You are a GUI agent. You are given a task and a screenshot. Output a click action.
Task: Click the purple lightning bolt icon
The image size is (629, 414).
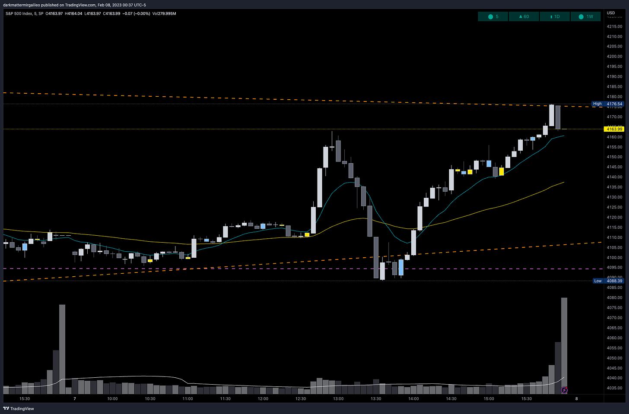(564, 390)
